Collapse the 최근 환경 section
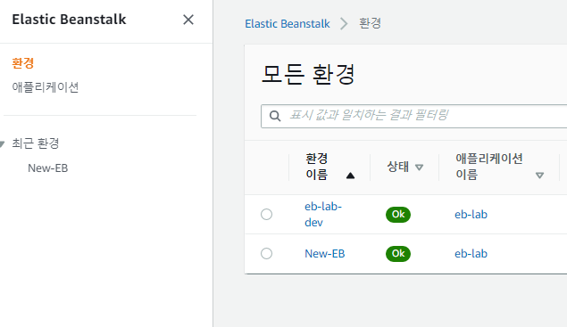 2,144
